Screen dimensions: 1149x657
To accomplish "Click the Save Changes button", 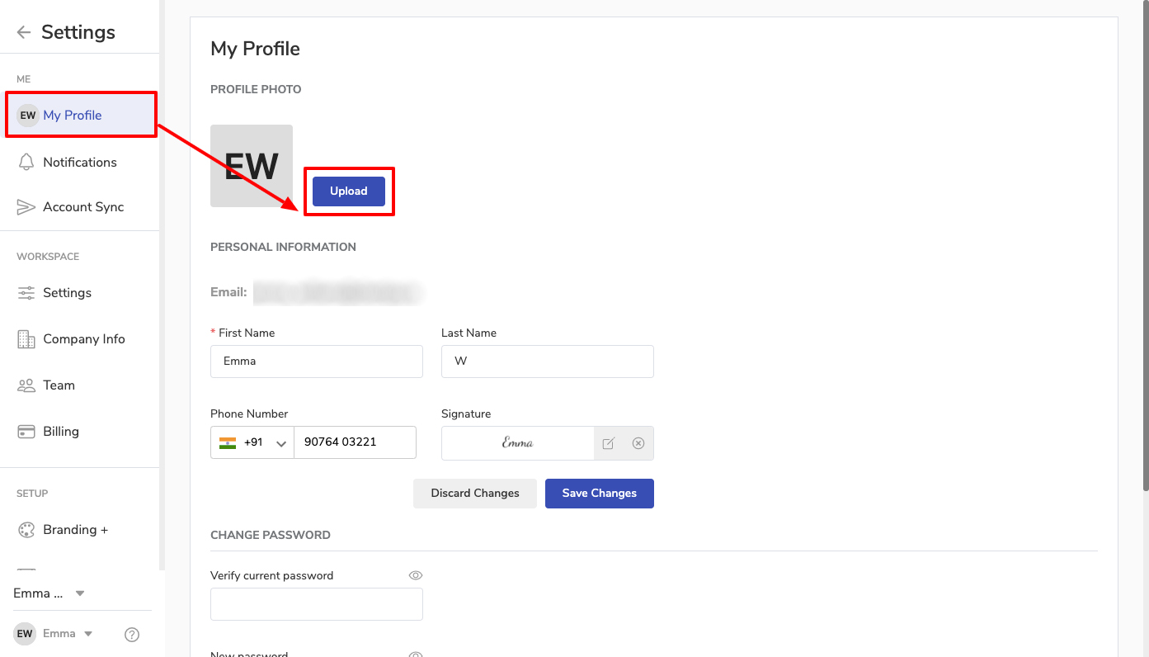I will pyautogui.click(x=599, y=494).
